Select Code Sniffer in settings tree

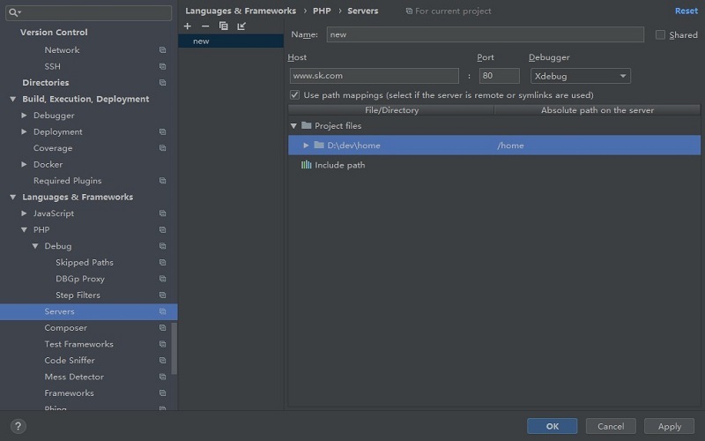click(x=70, y=361)
